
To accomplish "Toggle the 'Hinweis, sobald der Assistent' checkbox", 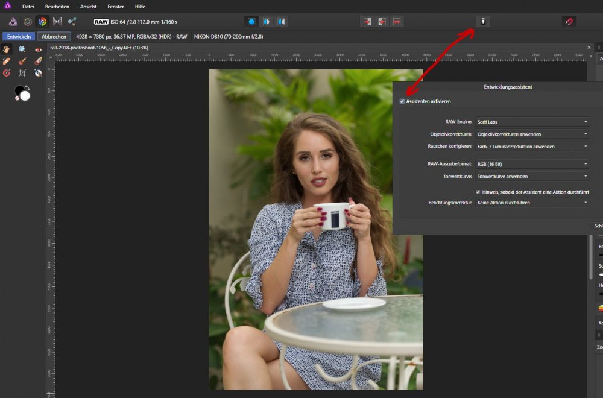I will (479, 192).
